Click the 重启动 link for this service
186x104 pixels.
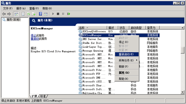35,39
